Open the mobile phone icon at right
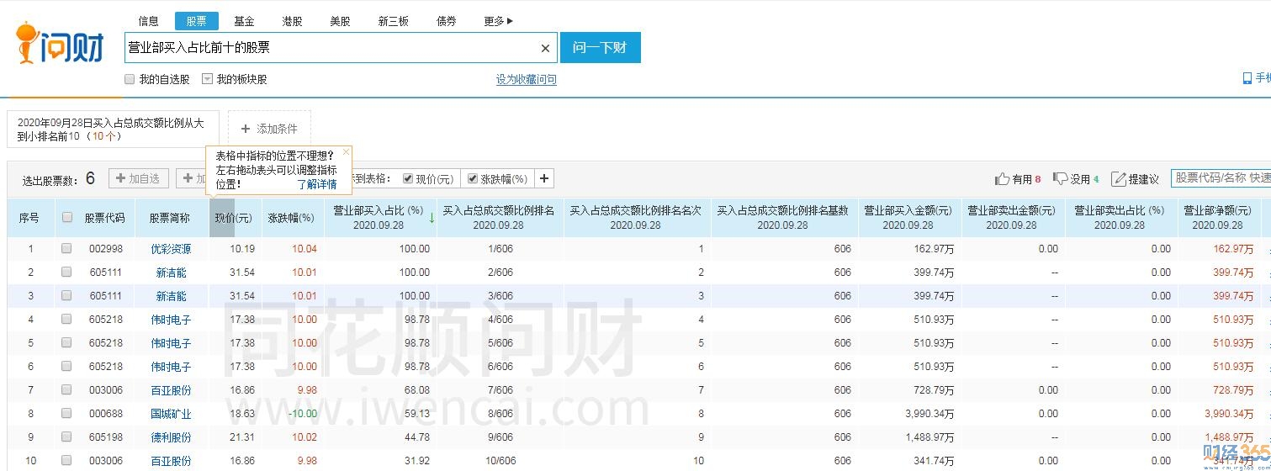This screenshot has width=1271, height=471. (1247, 78)
